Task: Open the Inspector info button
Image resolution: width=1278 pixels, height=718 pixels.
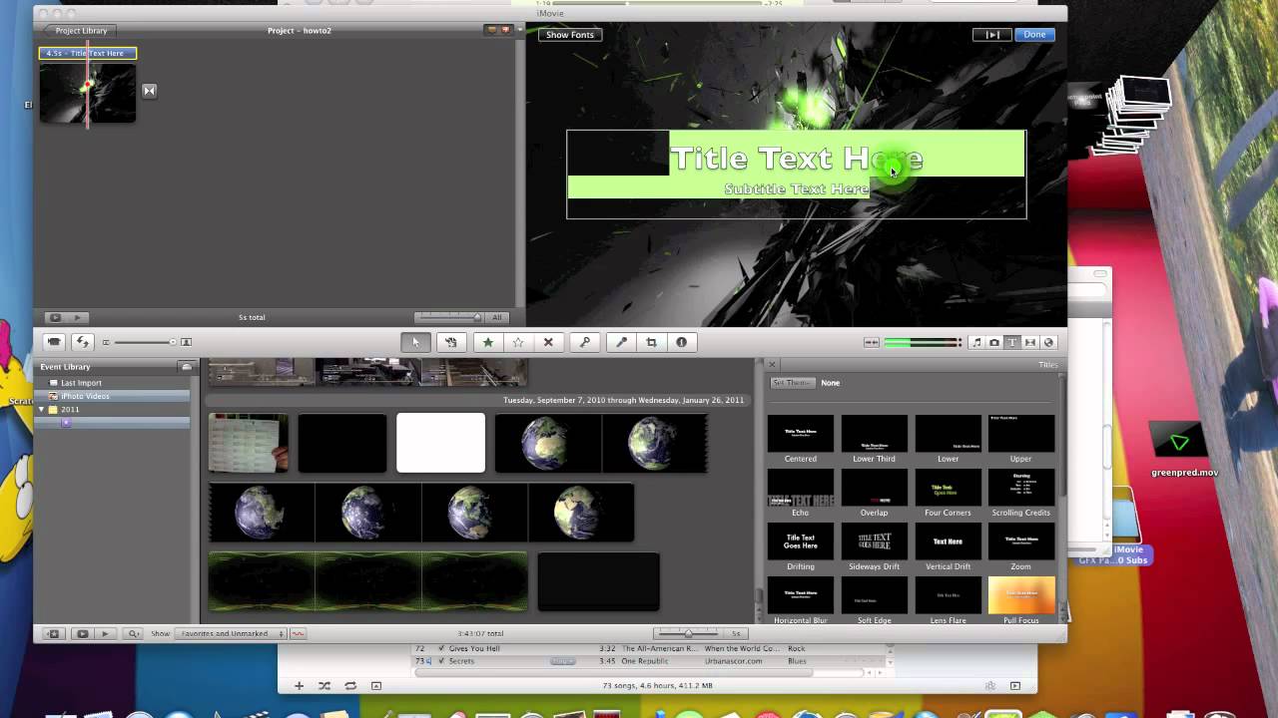Action: [x=682, y=342]
